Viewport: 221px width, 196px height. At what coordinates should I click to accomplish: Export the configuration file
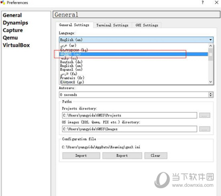[122, 156]
